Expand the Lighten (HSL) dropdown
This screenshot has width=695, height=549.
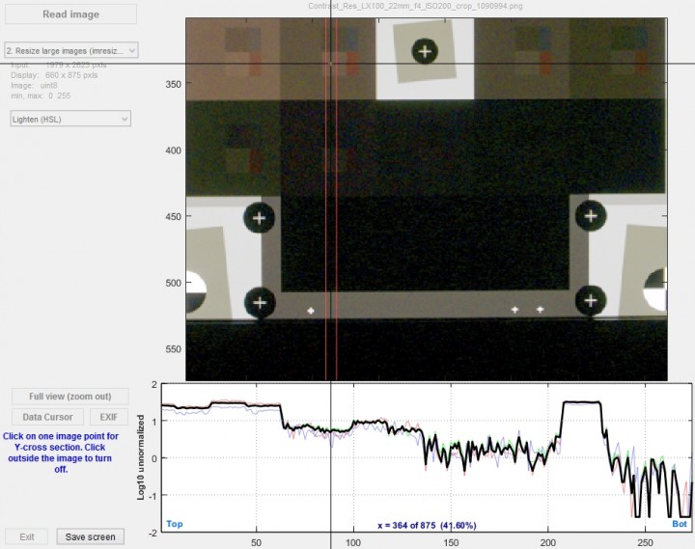pyautogui.click(x=70, y=119)
